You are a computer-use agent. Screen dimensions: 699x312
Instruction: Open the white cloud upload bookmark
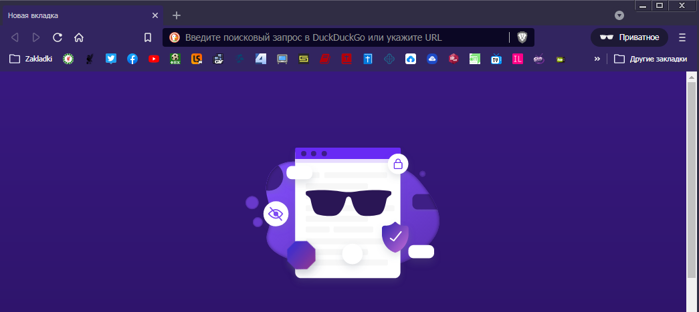click(411, 59)
